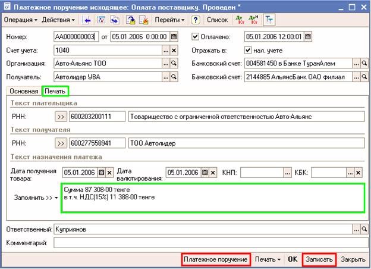Viewport: 371px width, 269px height.
Task: Expand the Печать dropdown at bottom
Action: 268,260
